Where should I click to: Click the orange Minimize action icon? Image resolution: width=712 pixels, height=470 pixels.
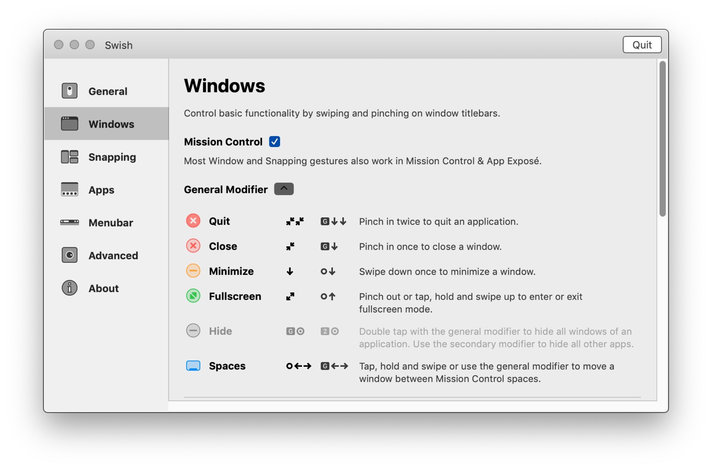pyautogui.click(x=193, y=271)
